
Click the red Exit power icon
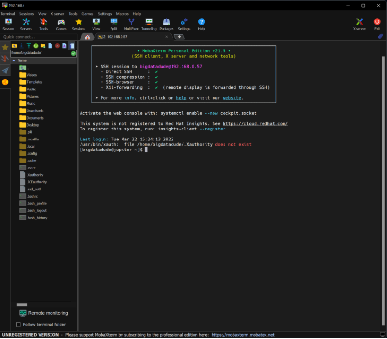377,24
